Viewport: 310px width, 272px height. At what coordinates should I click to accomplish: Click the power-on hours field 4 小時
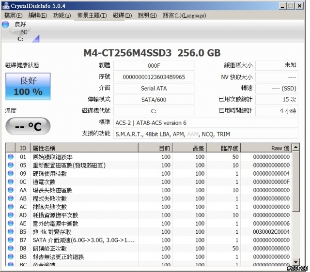(277, 111)
